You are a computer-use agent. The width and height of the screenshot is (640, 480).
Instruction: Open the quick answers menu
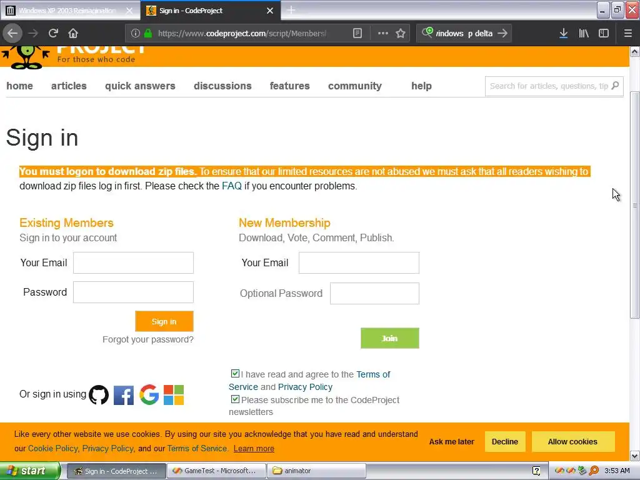click(x=140, y=86)
